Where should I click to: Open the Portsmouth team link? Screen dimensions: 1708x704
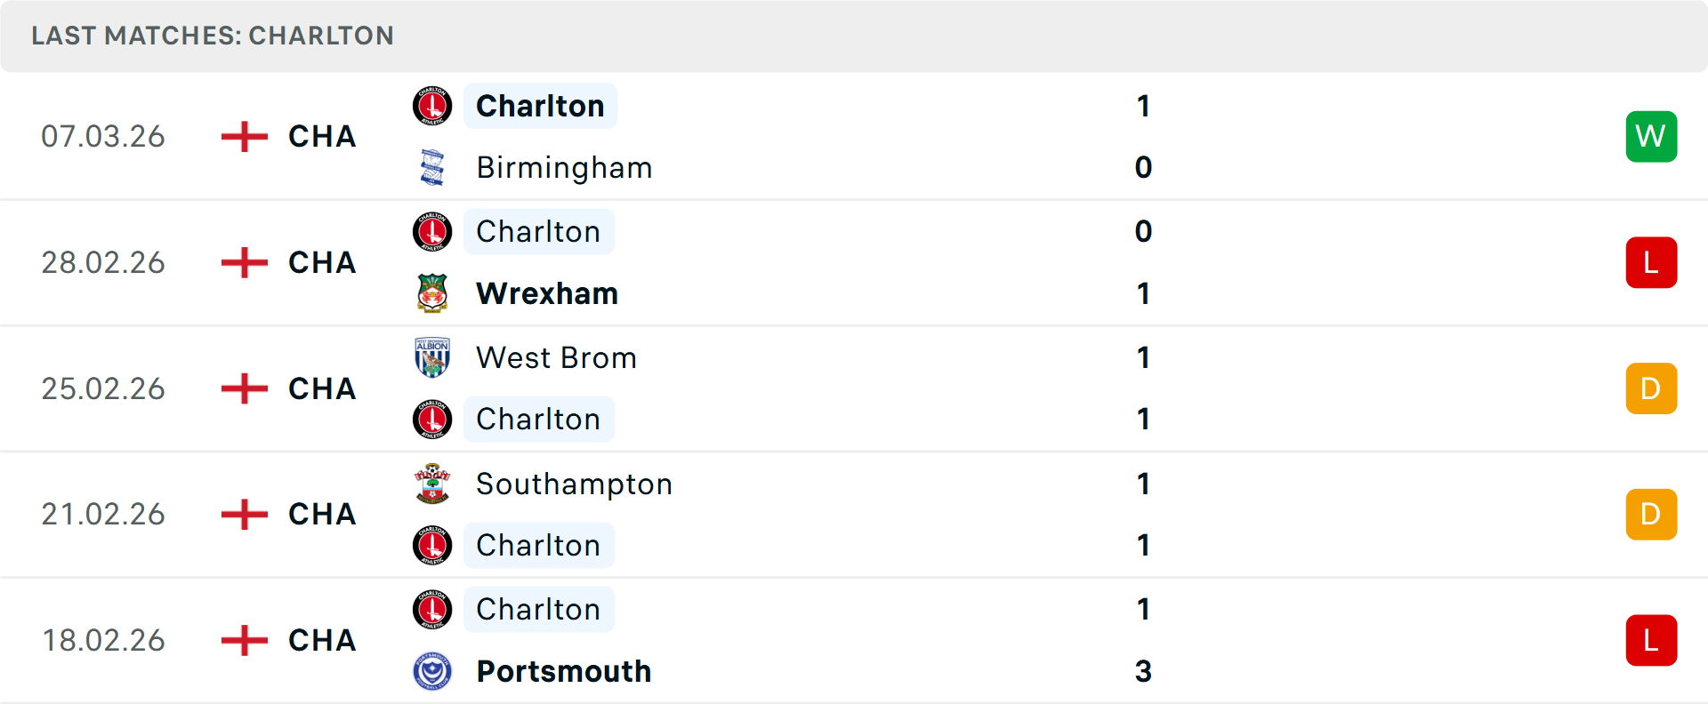coord(564,671)
